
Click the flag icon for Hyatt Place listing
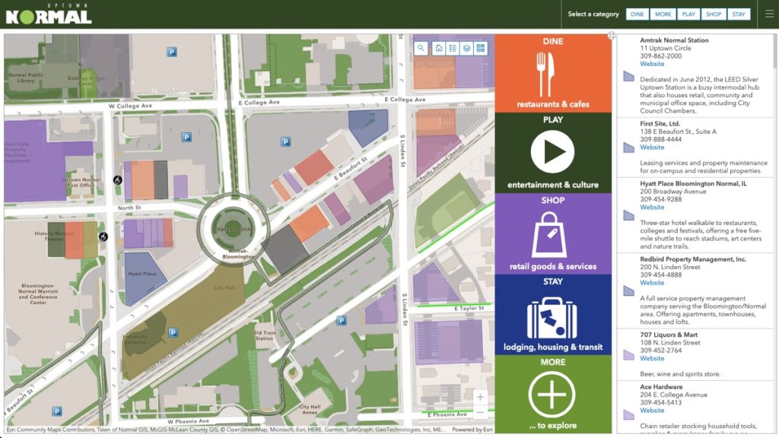pyautogui.click(x=629, y=215)
